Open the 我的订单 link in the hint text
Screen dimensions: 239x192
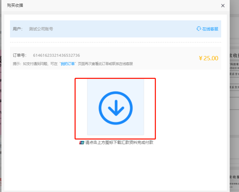pyautogui.click(x=68, y=64)
